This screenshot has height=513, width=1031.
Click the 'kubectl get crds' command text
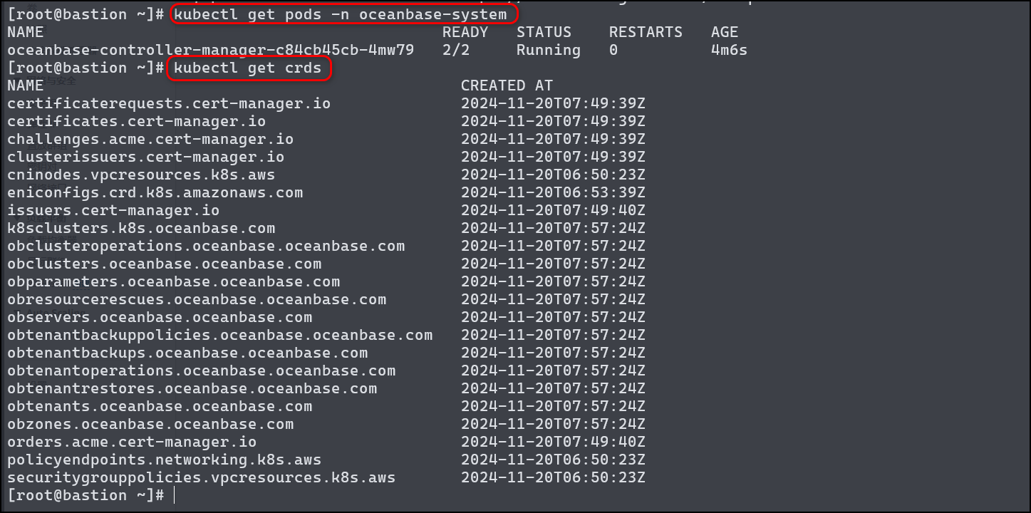tap(248, 68)
